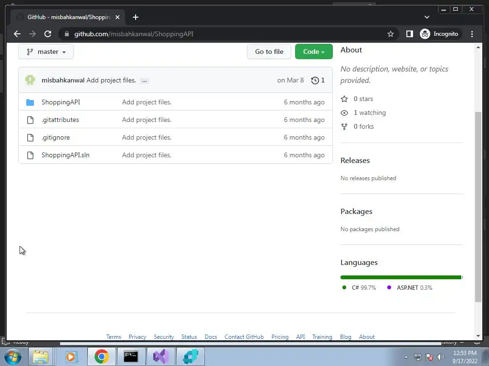The image size is (489, 366).
Task: Open the misbahkanwal author link
Action: pyautogui.click(x=63, y=80)
